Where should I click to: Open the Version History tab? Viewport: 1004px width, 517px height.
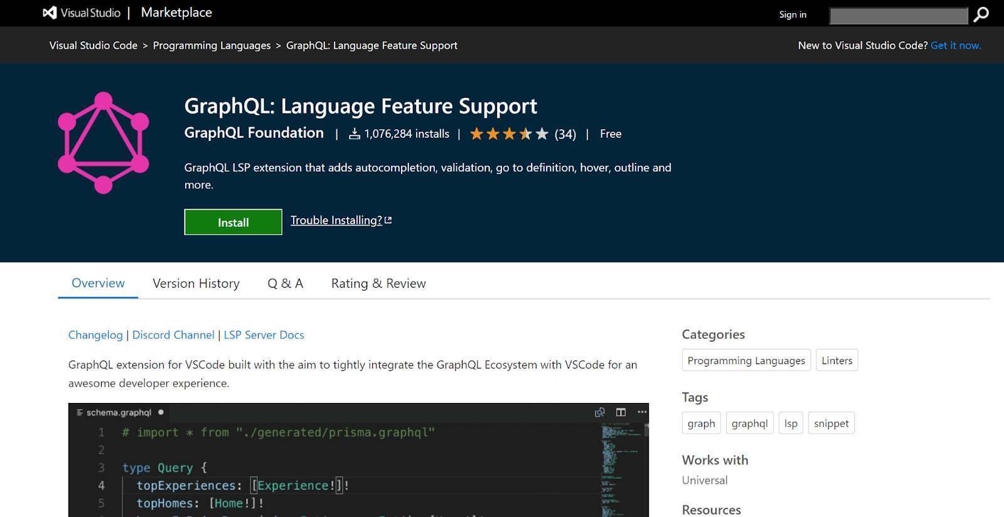196,283
